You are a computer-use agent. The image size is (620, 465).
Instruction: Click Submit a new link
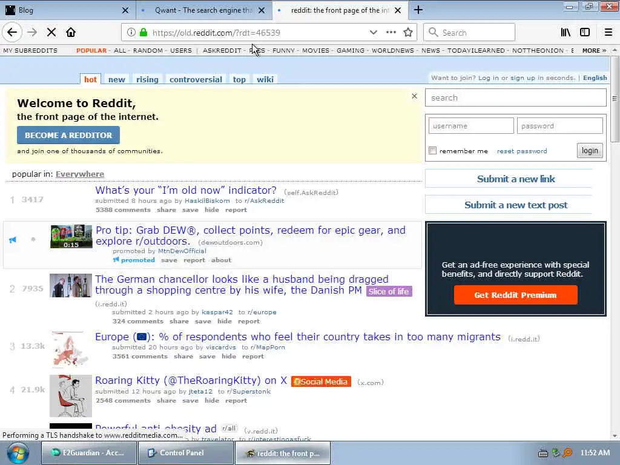(516, 179)
